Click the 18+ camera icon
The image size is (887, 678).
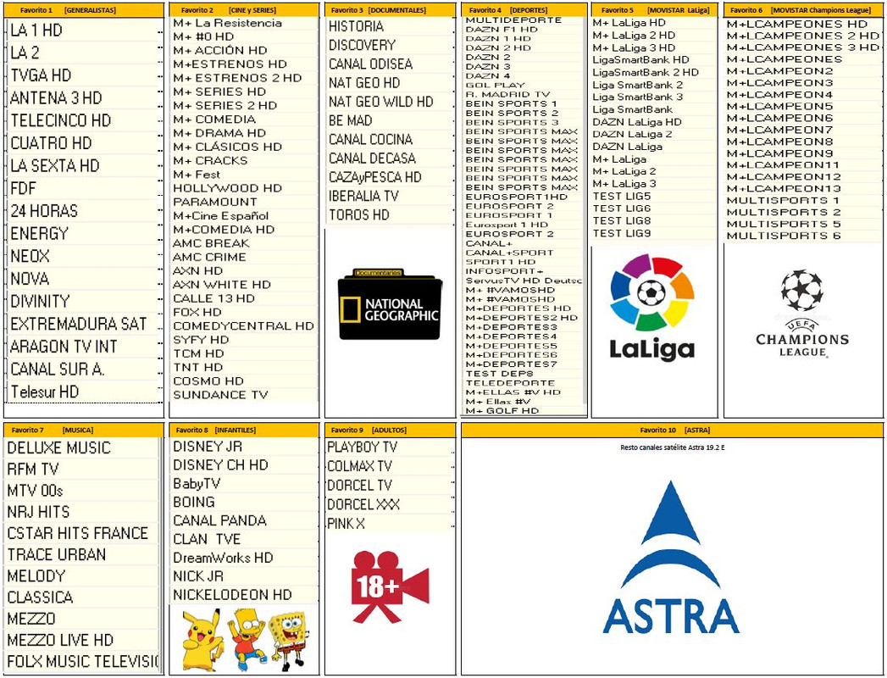390,586
